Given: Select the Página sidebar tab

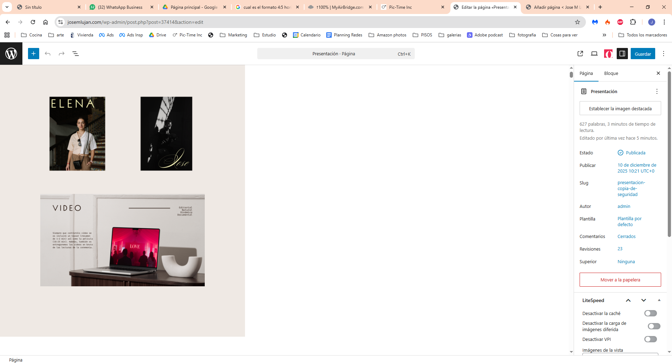Looking at the screenshot, I should pos(586,73).
